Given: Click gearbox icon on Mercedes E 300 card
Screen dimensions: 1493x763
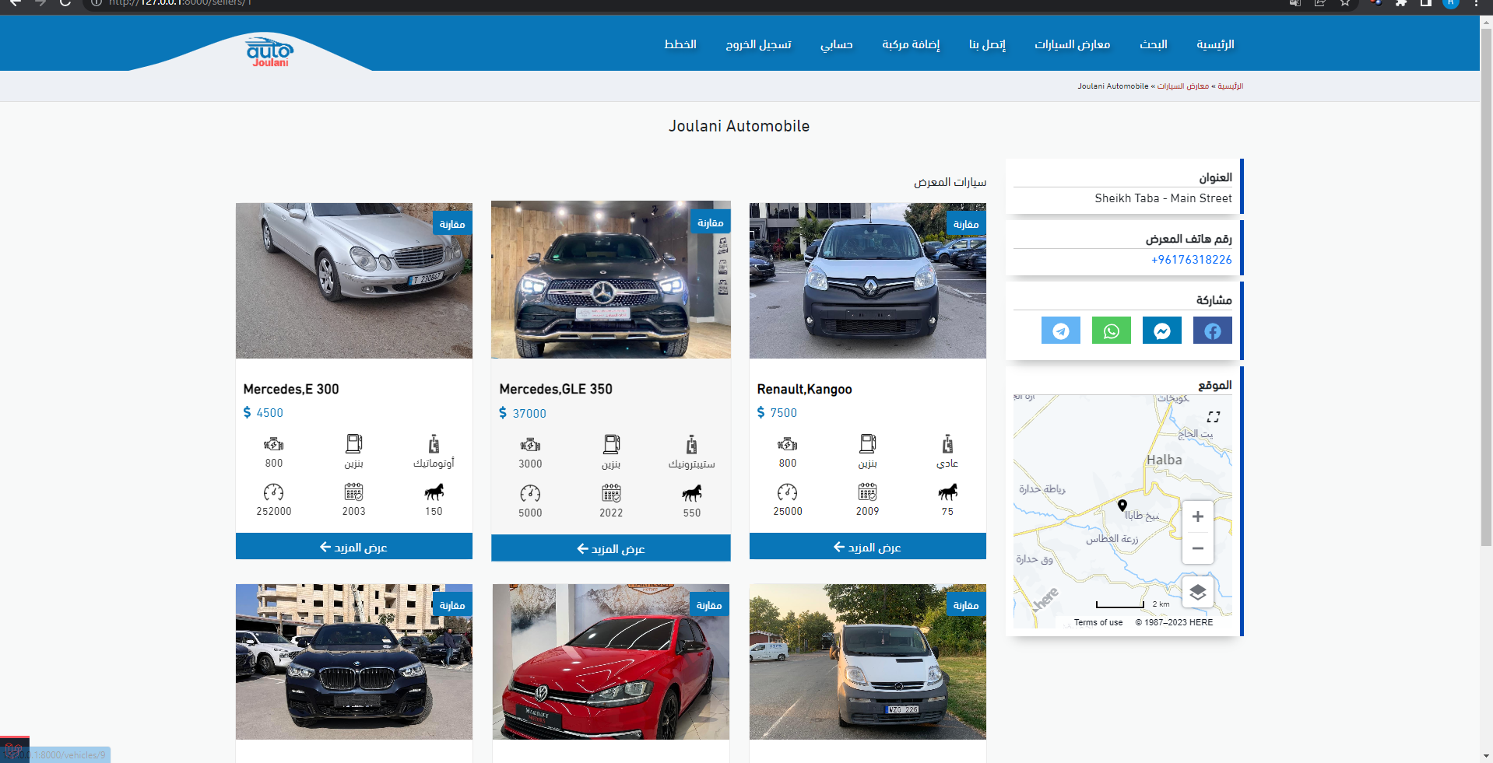Looking at the screenshot, I should click(x=434, y=443).
